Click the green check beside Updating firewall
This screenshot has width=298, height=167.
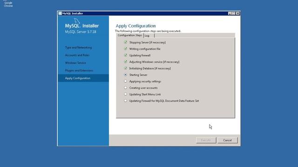coord(125,55)
